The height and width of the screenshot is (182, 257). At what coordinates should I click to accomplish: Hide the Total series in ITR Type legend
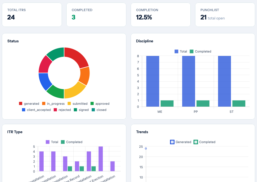click(x=52, y=142)
